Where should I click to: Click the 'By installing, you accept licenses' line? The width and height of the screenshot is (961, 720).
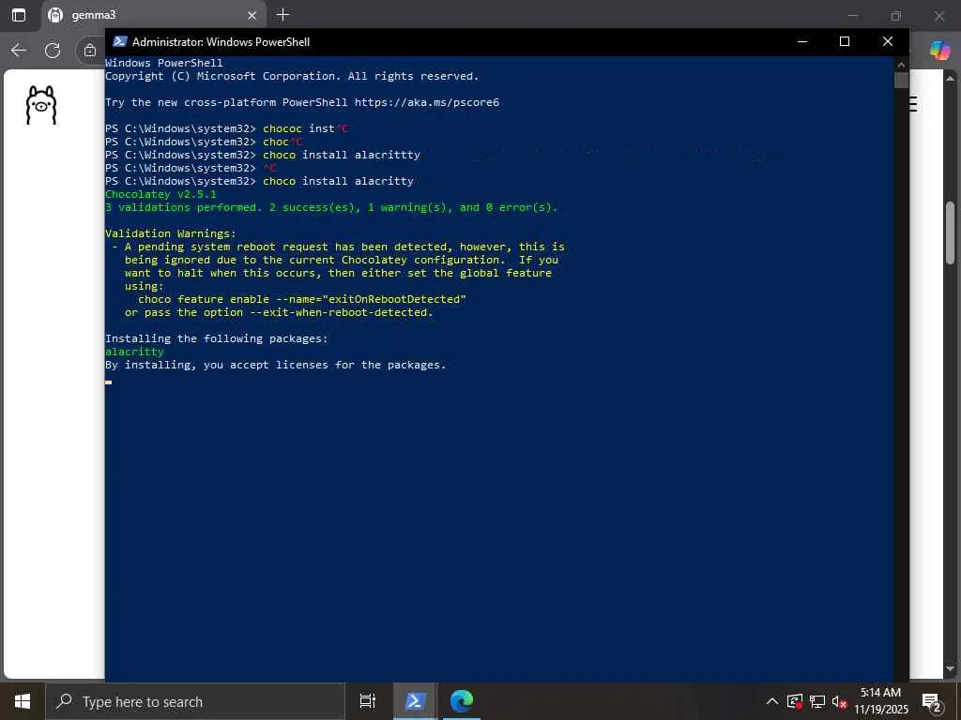[275, 365]
